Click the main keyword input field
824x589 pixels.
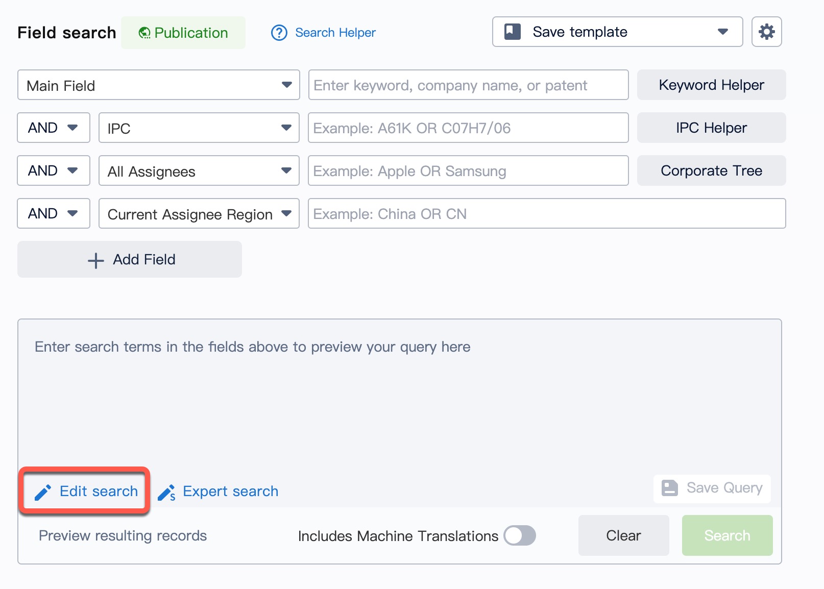click(468, 85)
